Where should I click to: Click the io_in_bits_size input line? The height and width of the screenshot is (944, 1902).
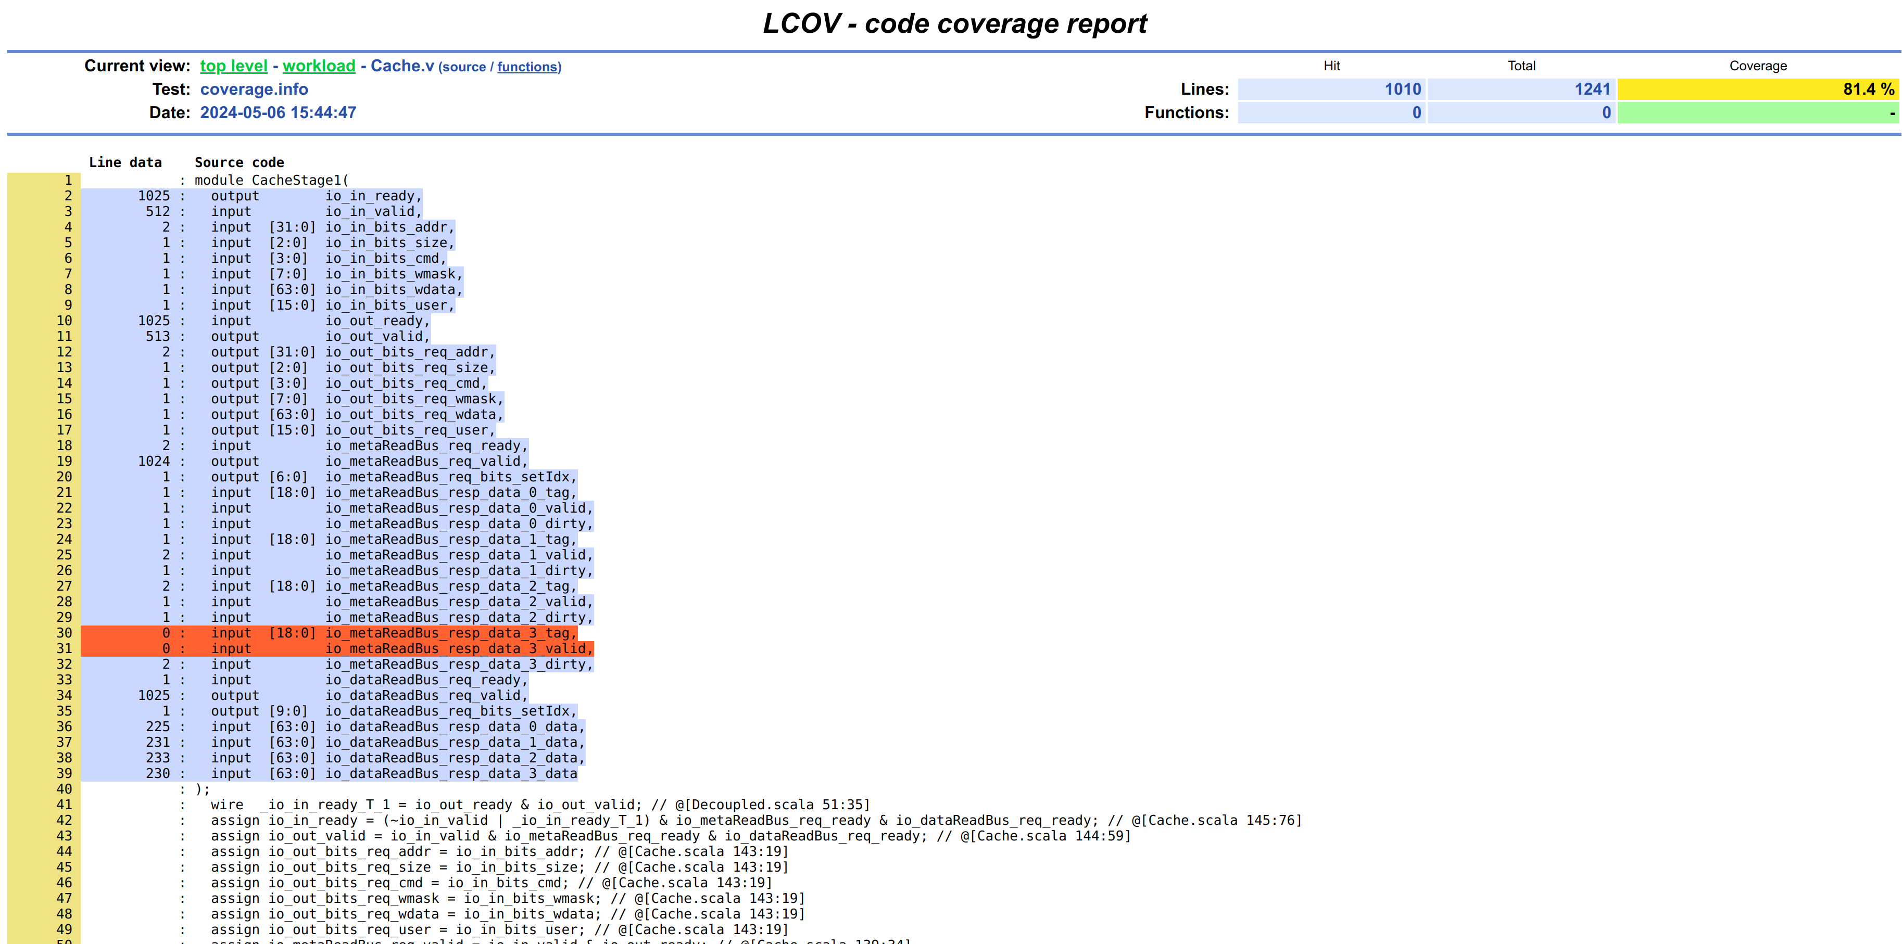point(332,243)
